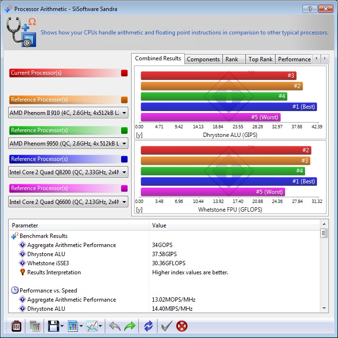Open the Rank tab

[234, 59]
